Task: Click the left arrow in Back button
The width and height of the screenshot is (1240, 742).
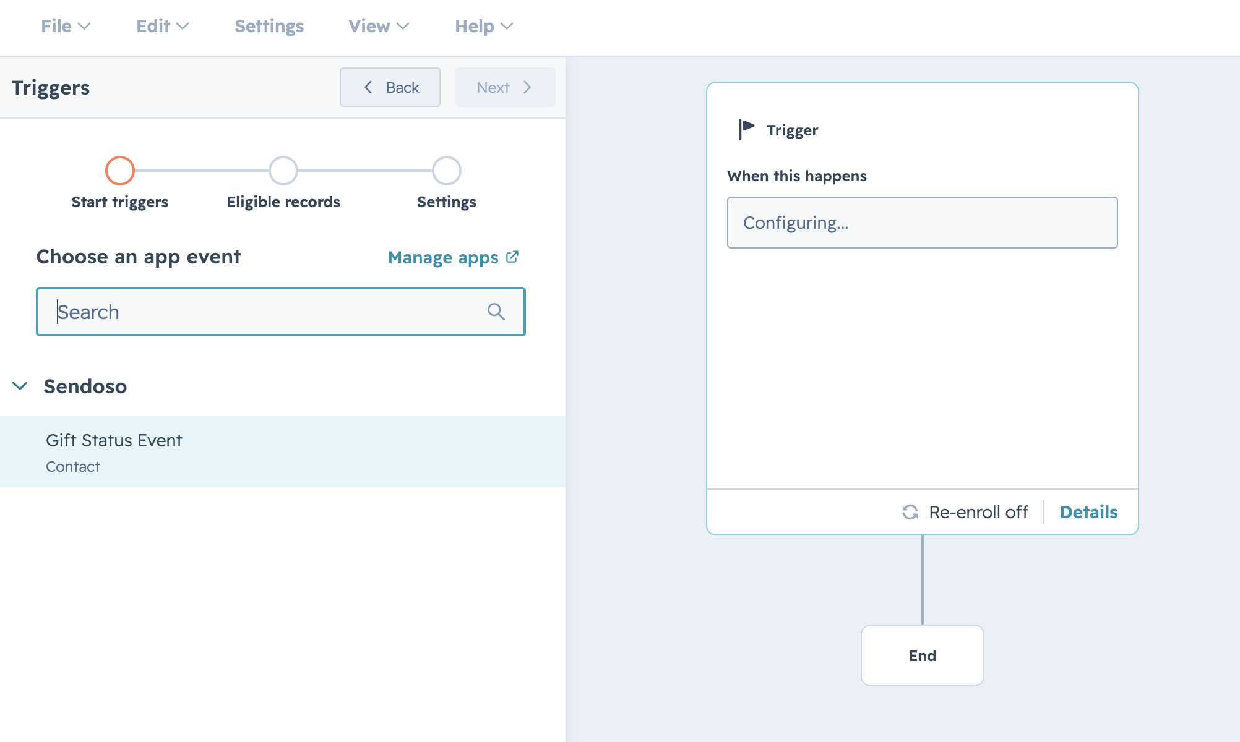Action: (x=368, y=87)
